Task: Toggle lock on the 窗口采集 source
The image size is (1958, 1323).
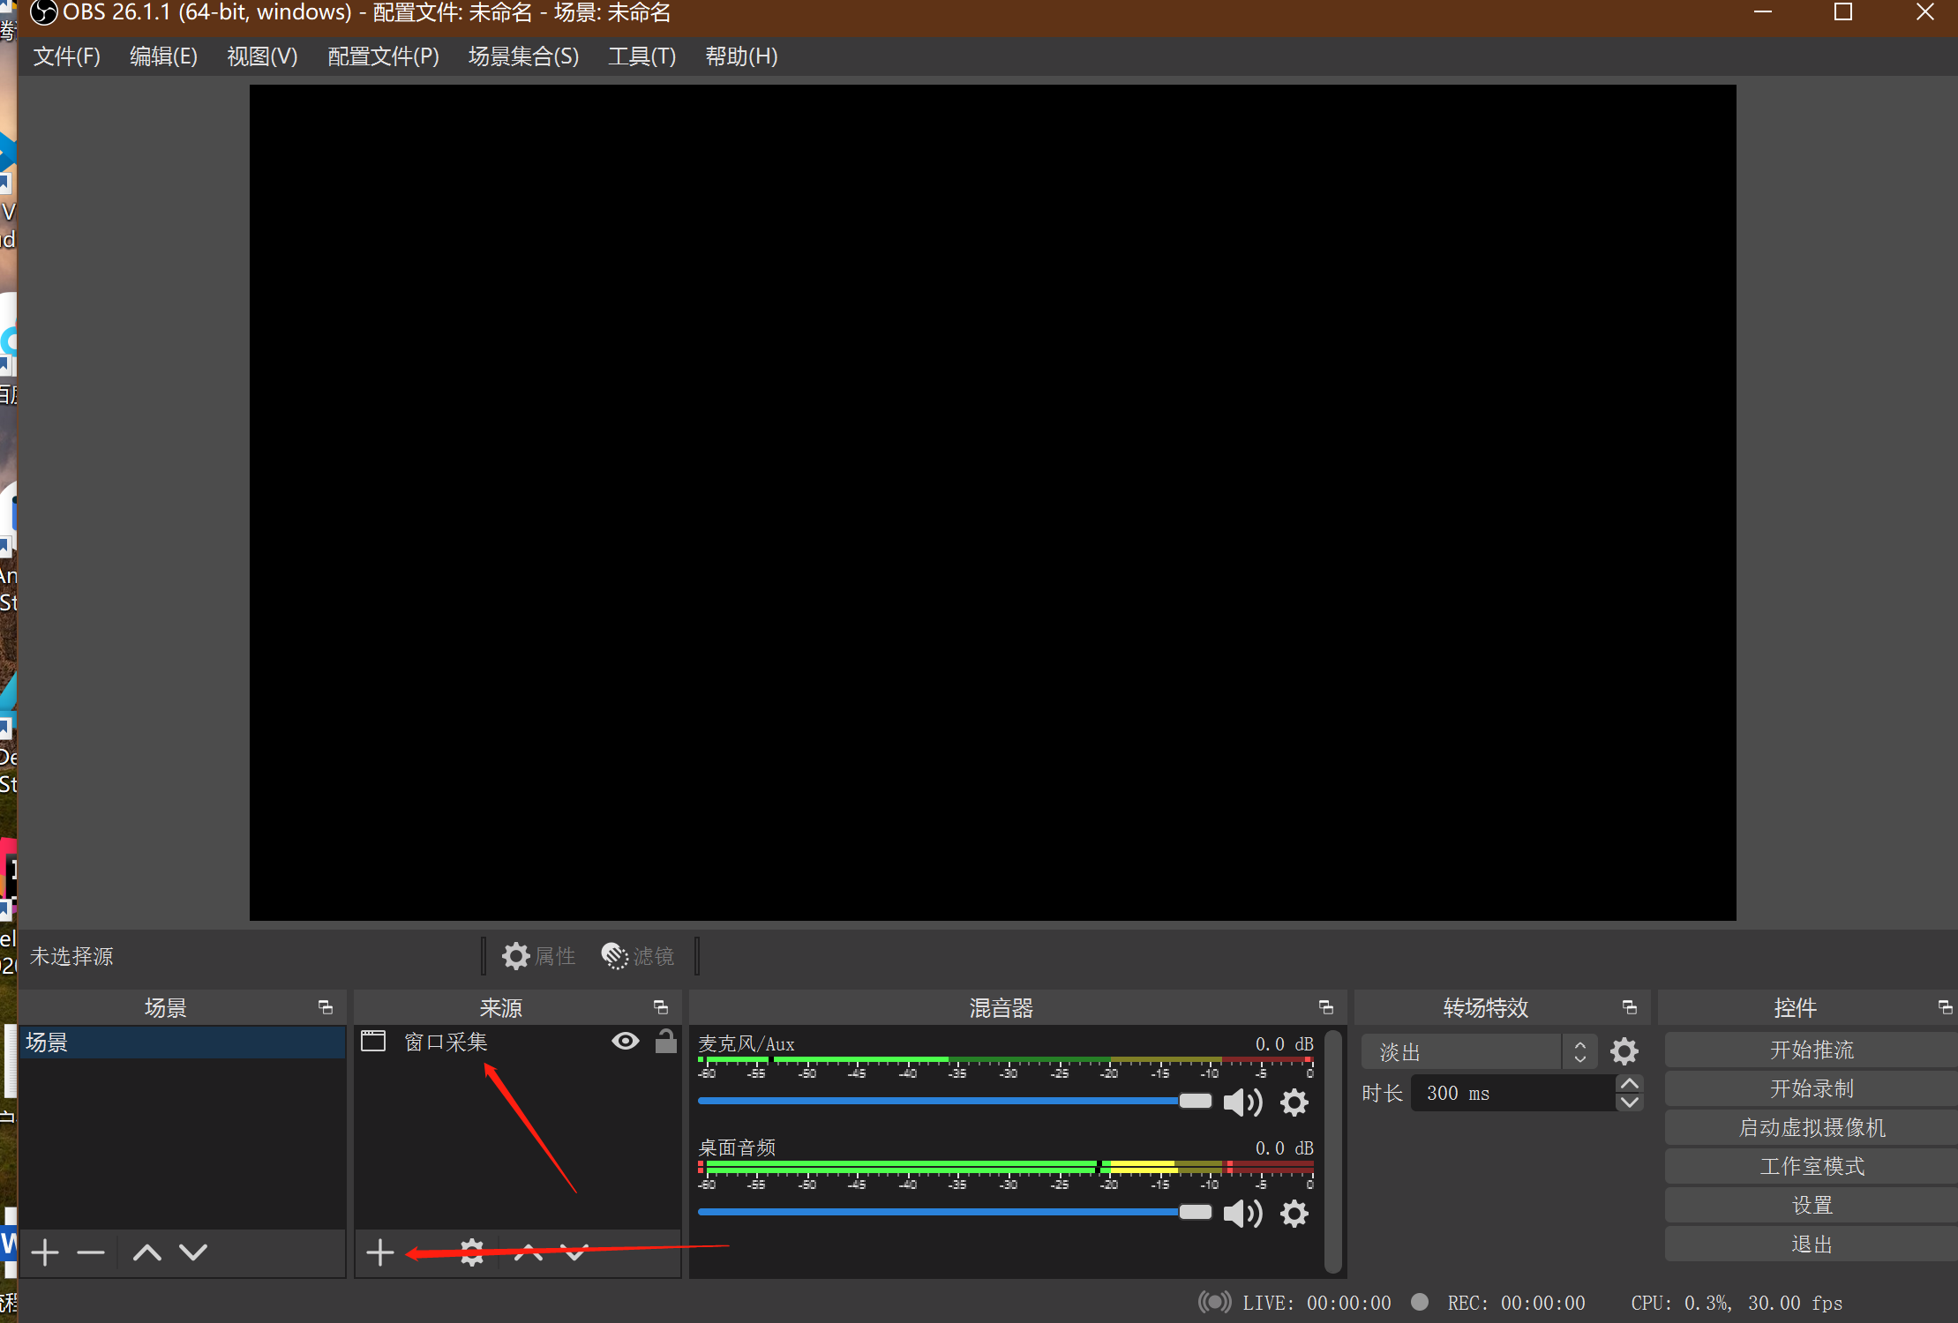Action: click(666, 1042)
